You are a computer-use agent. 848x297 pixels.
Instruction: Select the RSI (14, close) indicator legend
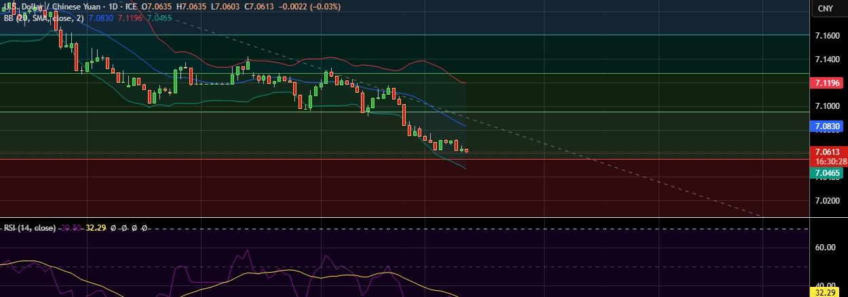(30, 228)
